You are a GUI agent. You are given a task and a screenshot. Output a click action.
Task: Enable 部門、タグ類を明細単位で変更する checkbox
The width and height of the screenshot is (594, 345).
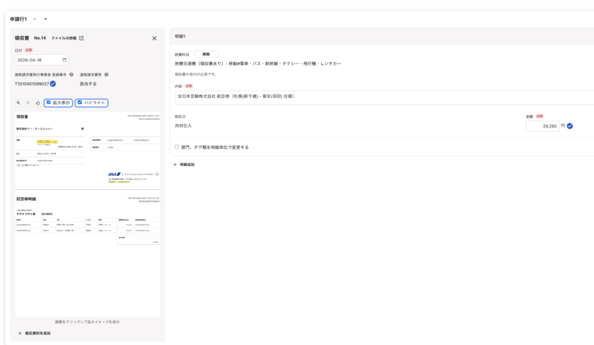177,147
